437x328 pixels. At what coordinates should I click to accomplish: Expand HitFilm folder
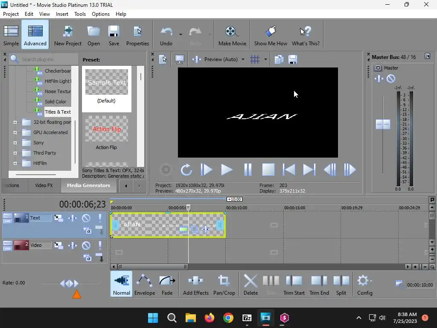[x=15, y=164]
